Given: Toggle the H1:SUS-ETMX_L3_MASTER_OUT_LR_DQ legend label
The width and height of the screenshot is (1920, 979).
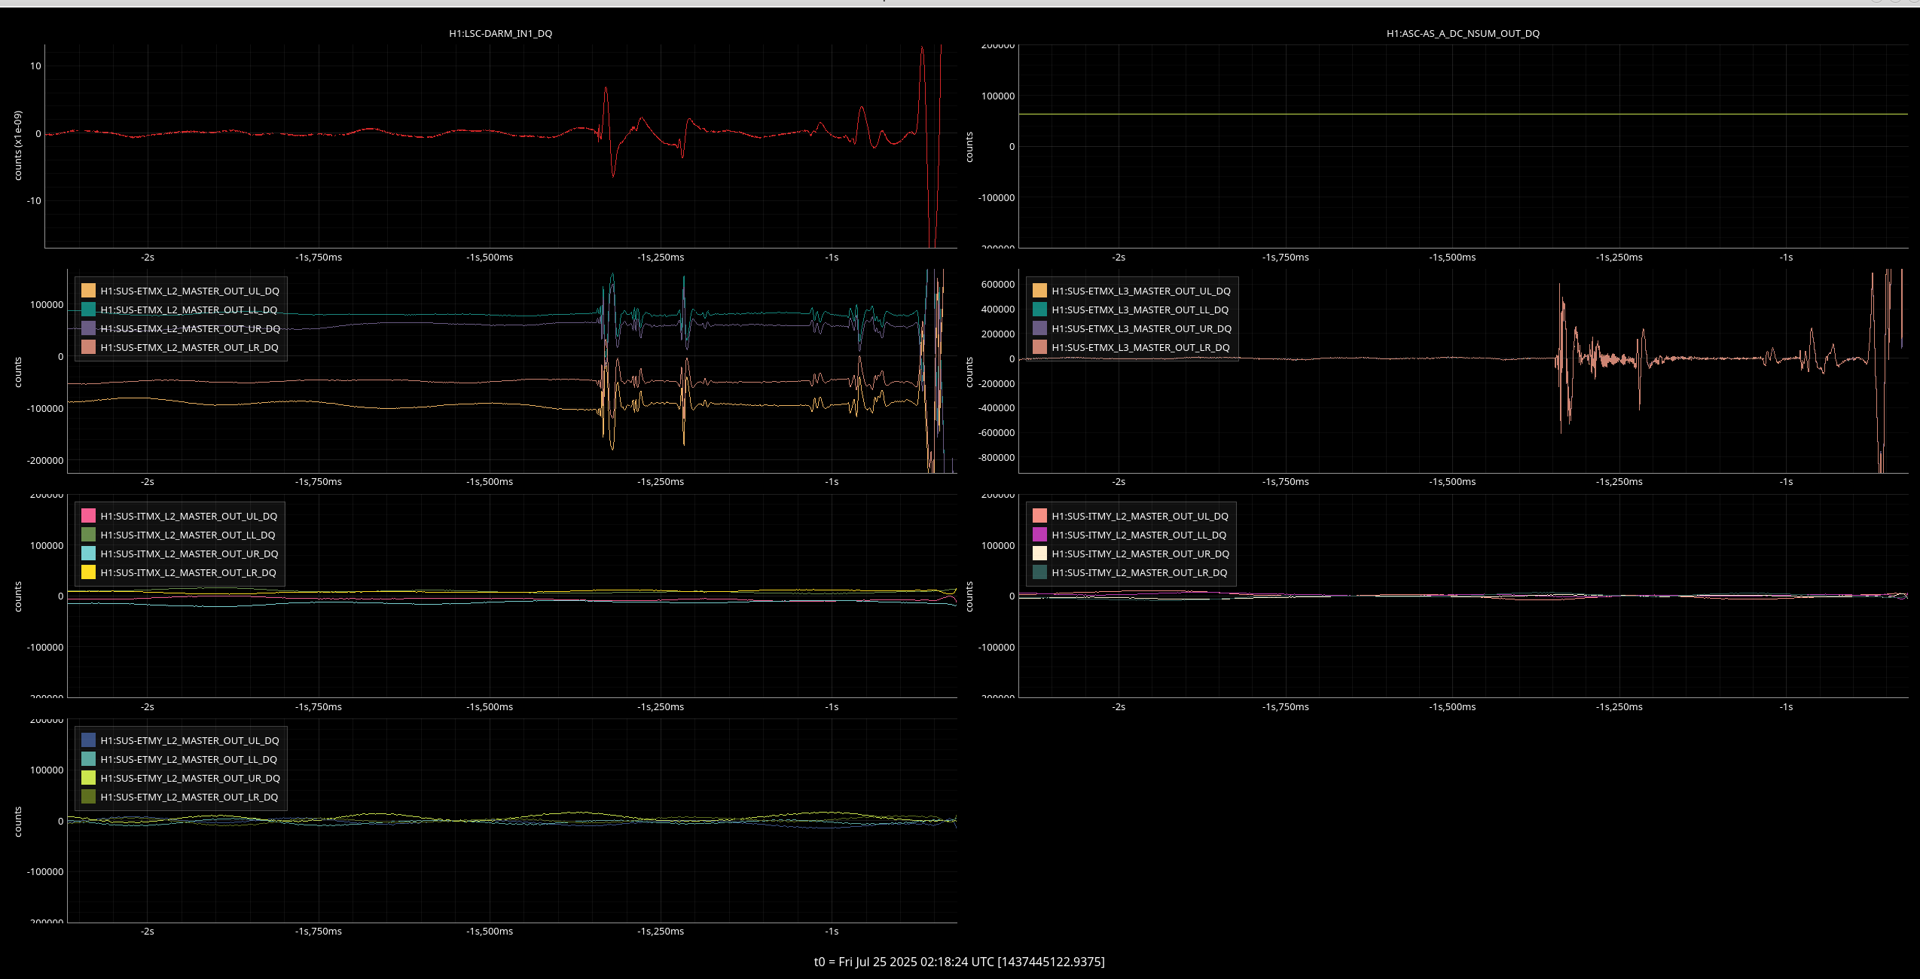Looking at the screenshot, I should [1140, 347].
